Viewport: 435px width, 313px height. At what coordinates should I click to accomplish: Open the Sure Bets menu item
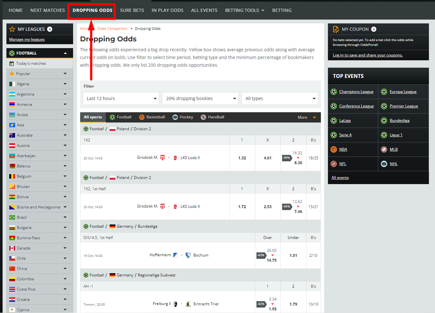pyautogui.click(x=132, y=10)
